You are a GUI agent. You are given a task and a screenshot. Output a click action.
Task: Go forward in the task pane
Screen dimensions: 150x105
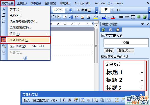click(x=111, y=30)
